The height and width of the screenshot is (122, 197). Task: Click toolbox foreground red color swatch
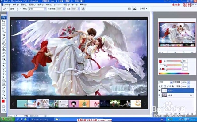click(3, 101)
